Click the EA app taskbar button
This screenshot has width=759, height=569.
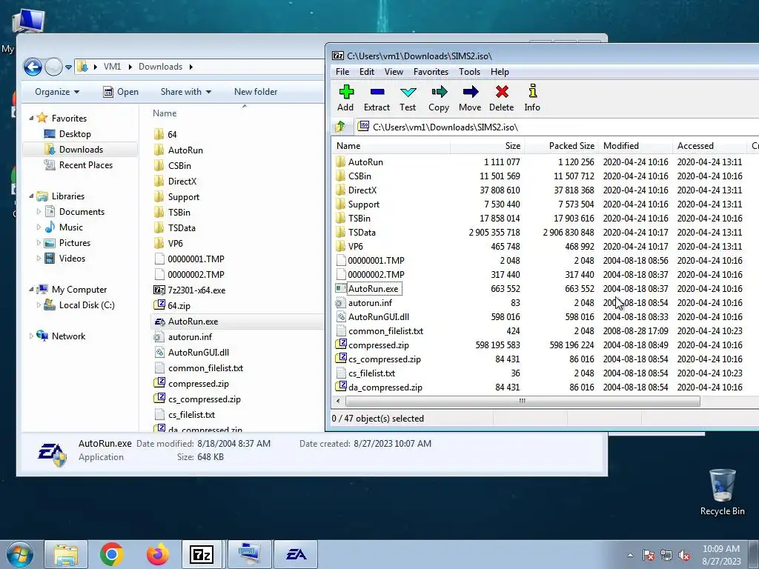(296, 554)
